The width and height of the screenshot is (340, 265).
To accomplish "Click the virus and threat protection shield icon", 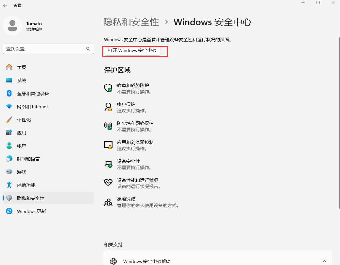I will [108, 88].
